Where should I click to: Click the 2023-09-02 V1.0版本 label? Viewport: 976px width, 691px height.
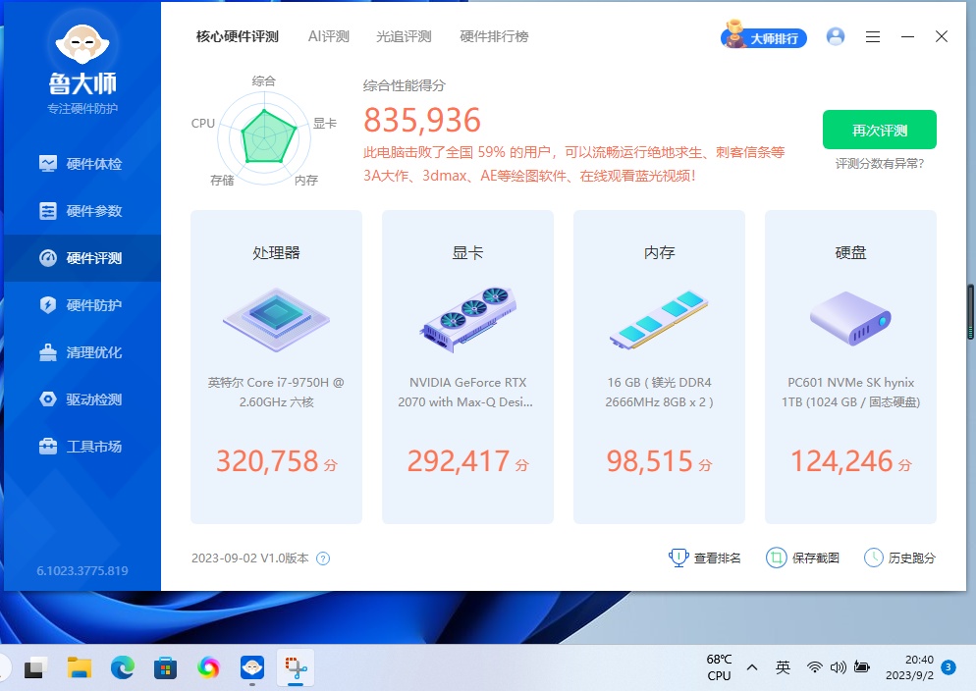coord(250,558)
